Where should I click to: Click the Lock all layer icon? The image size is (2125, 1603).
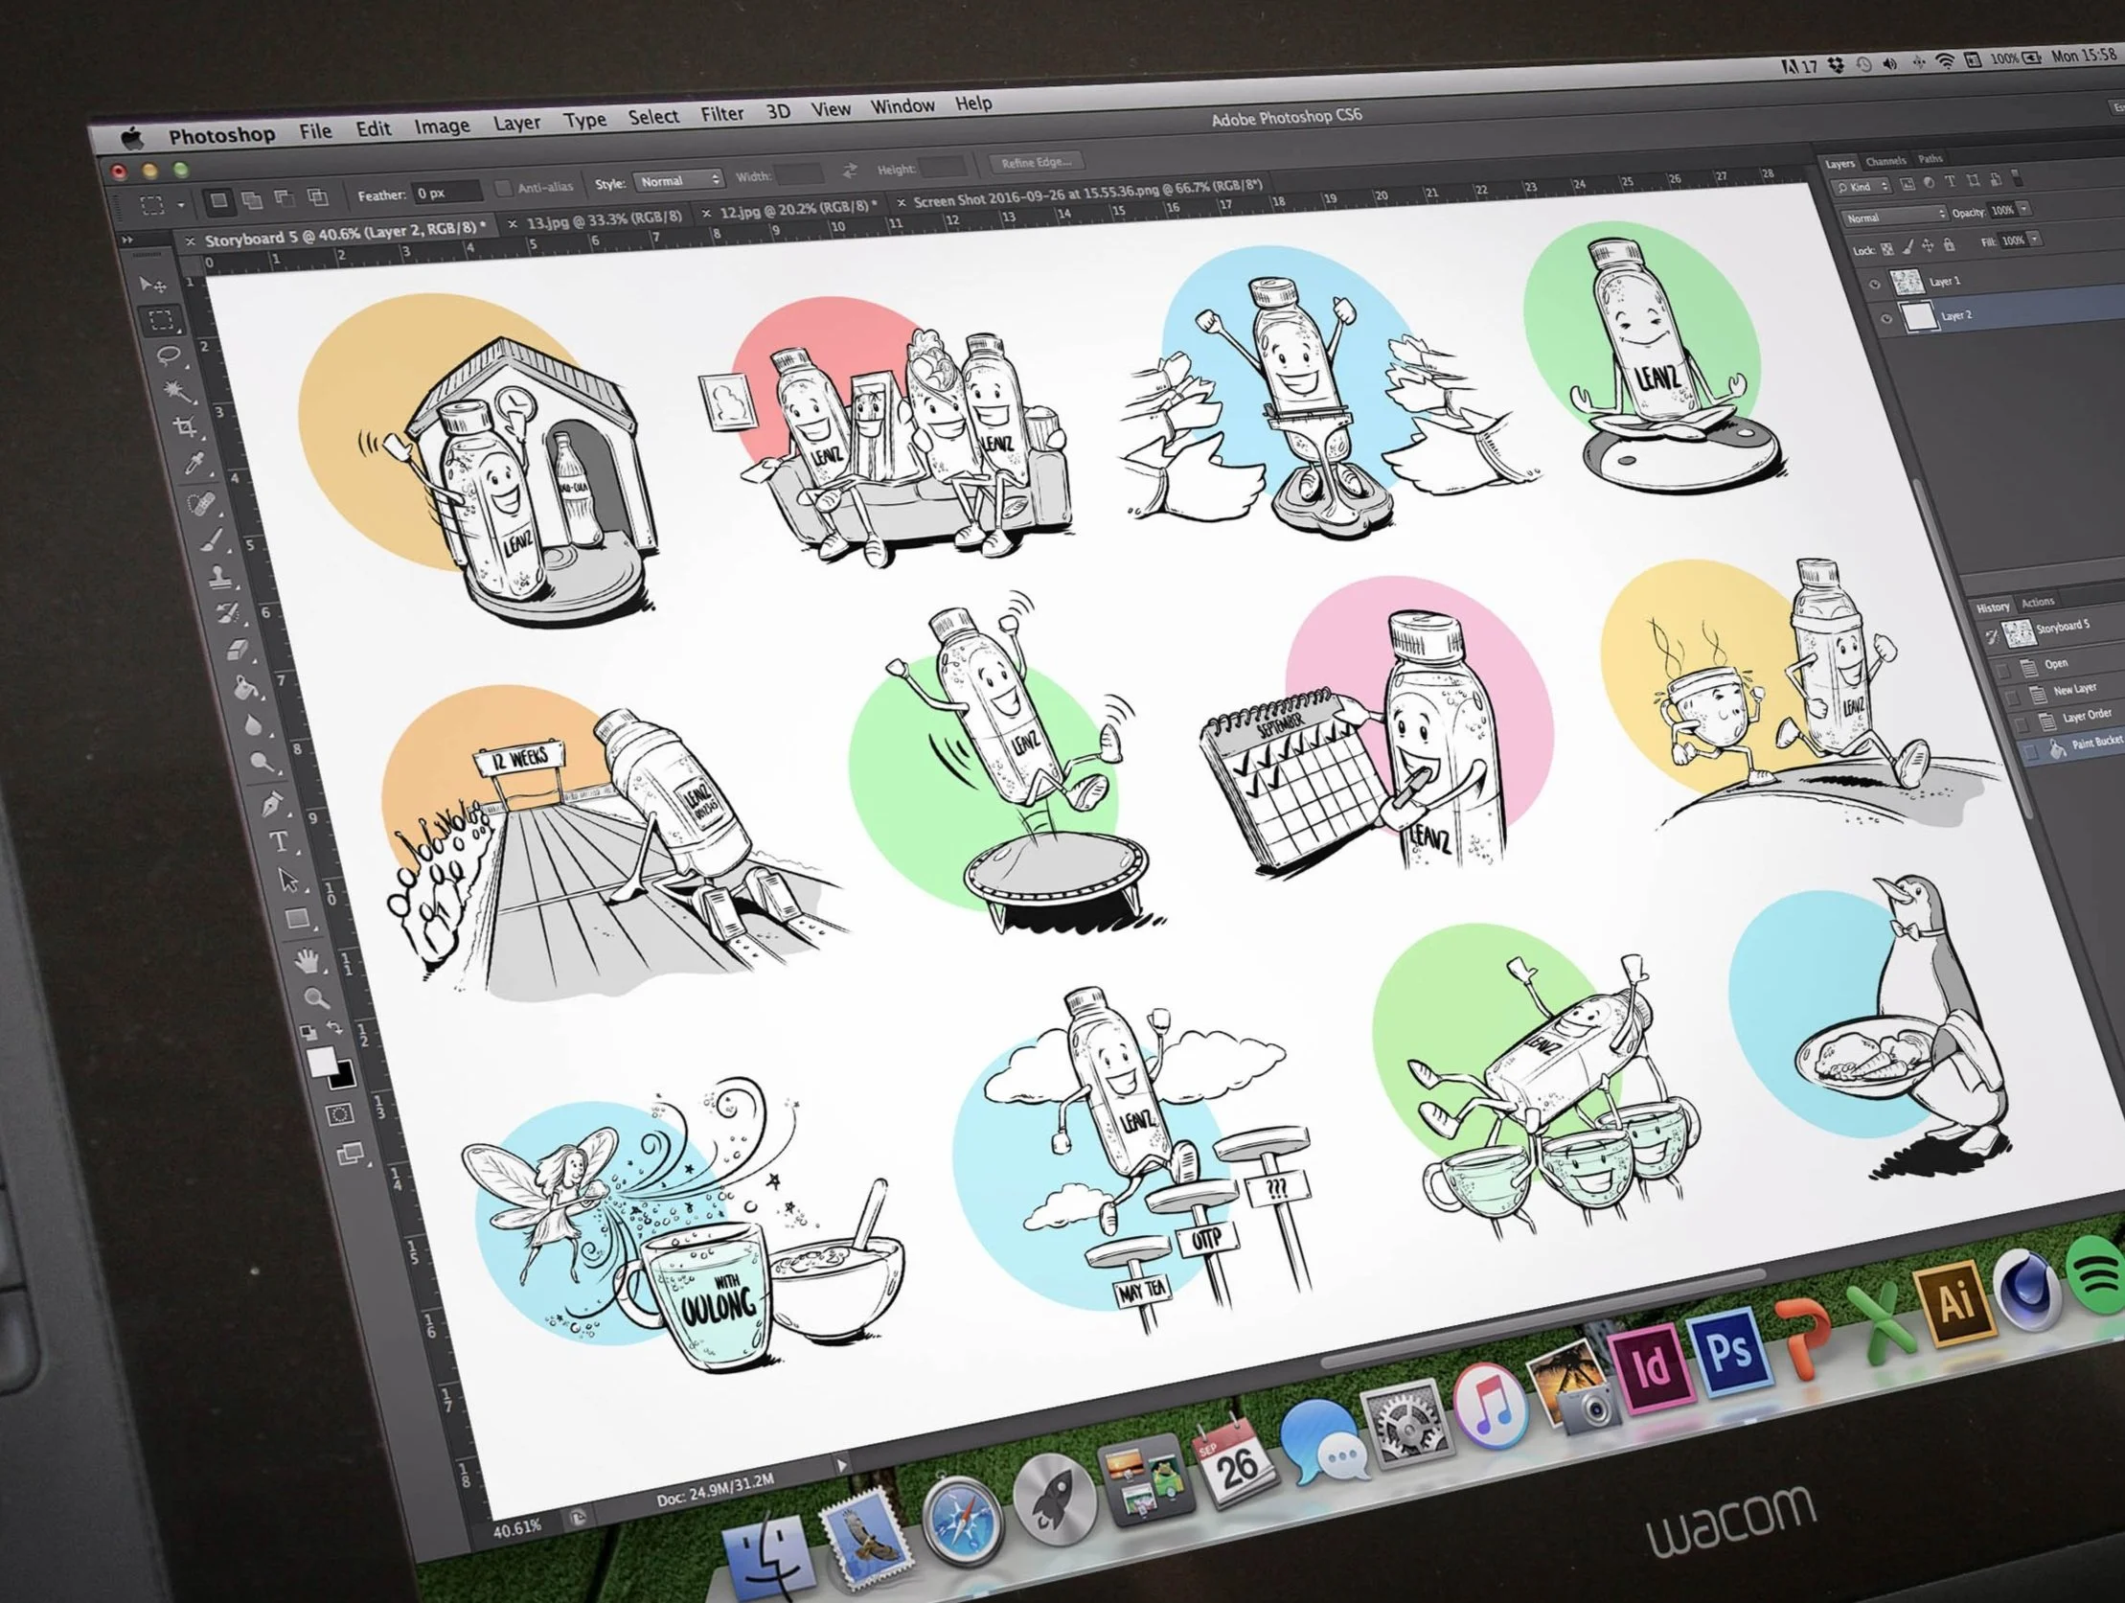pos(1949,245)
